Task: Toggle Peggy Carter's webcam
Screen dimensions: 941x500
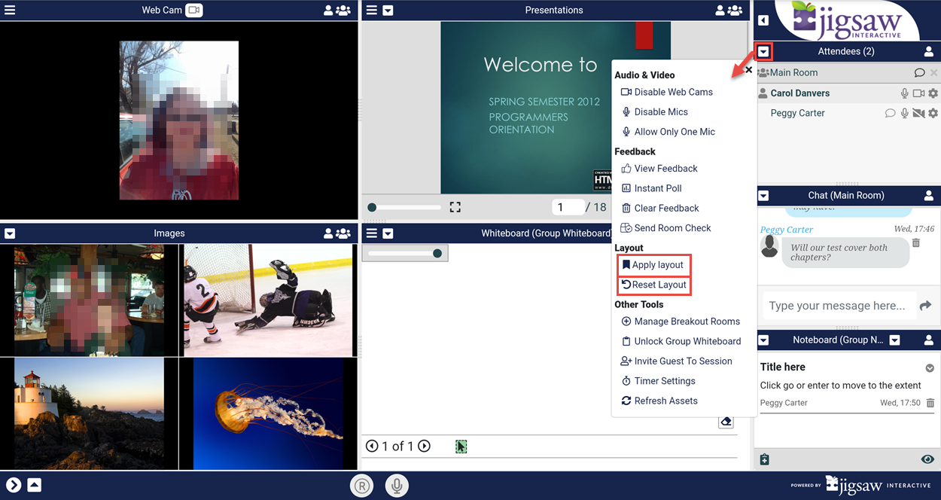Action: [918, 113]
